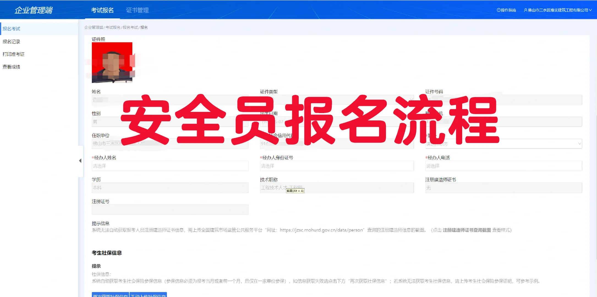Screen dimensions: 597x297
Task: Expand the company account dropdown chevron
Action: pos(590,10)
